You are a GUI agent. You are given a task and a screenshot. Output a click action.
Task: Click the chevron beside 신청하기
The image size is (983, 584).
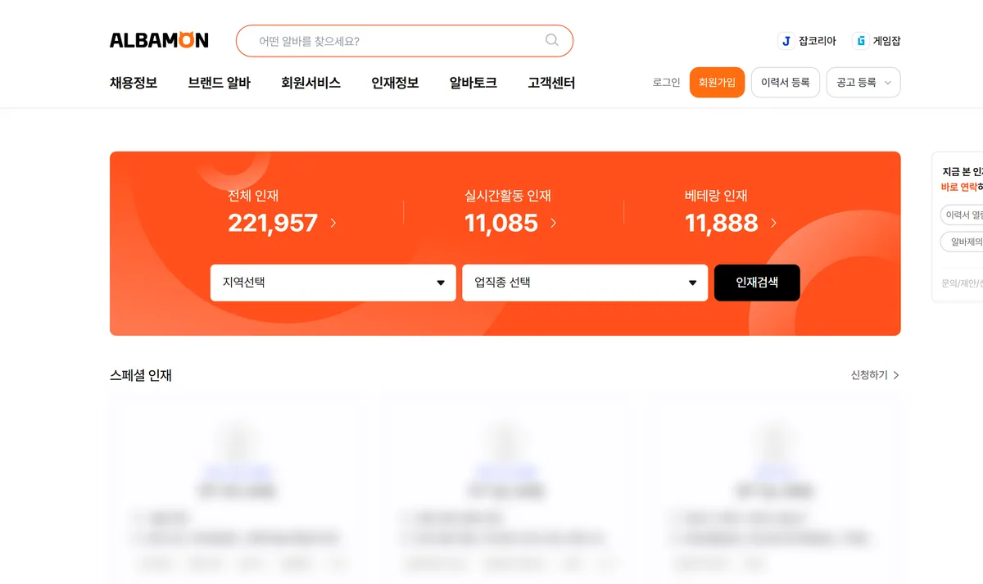tap(896, 375)
